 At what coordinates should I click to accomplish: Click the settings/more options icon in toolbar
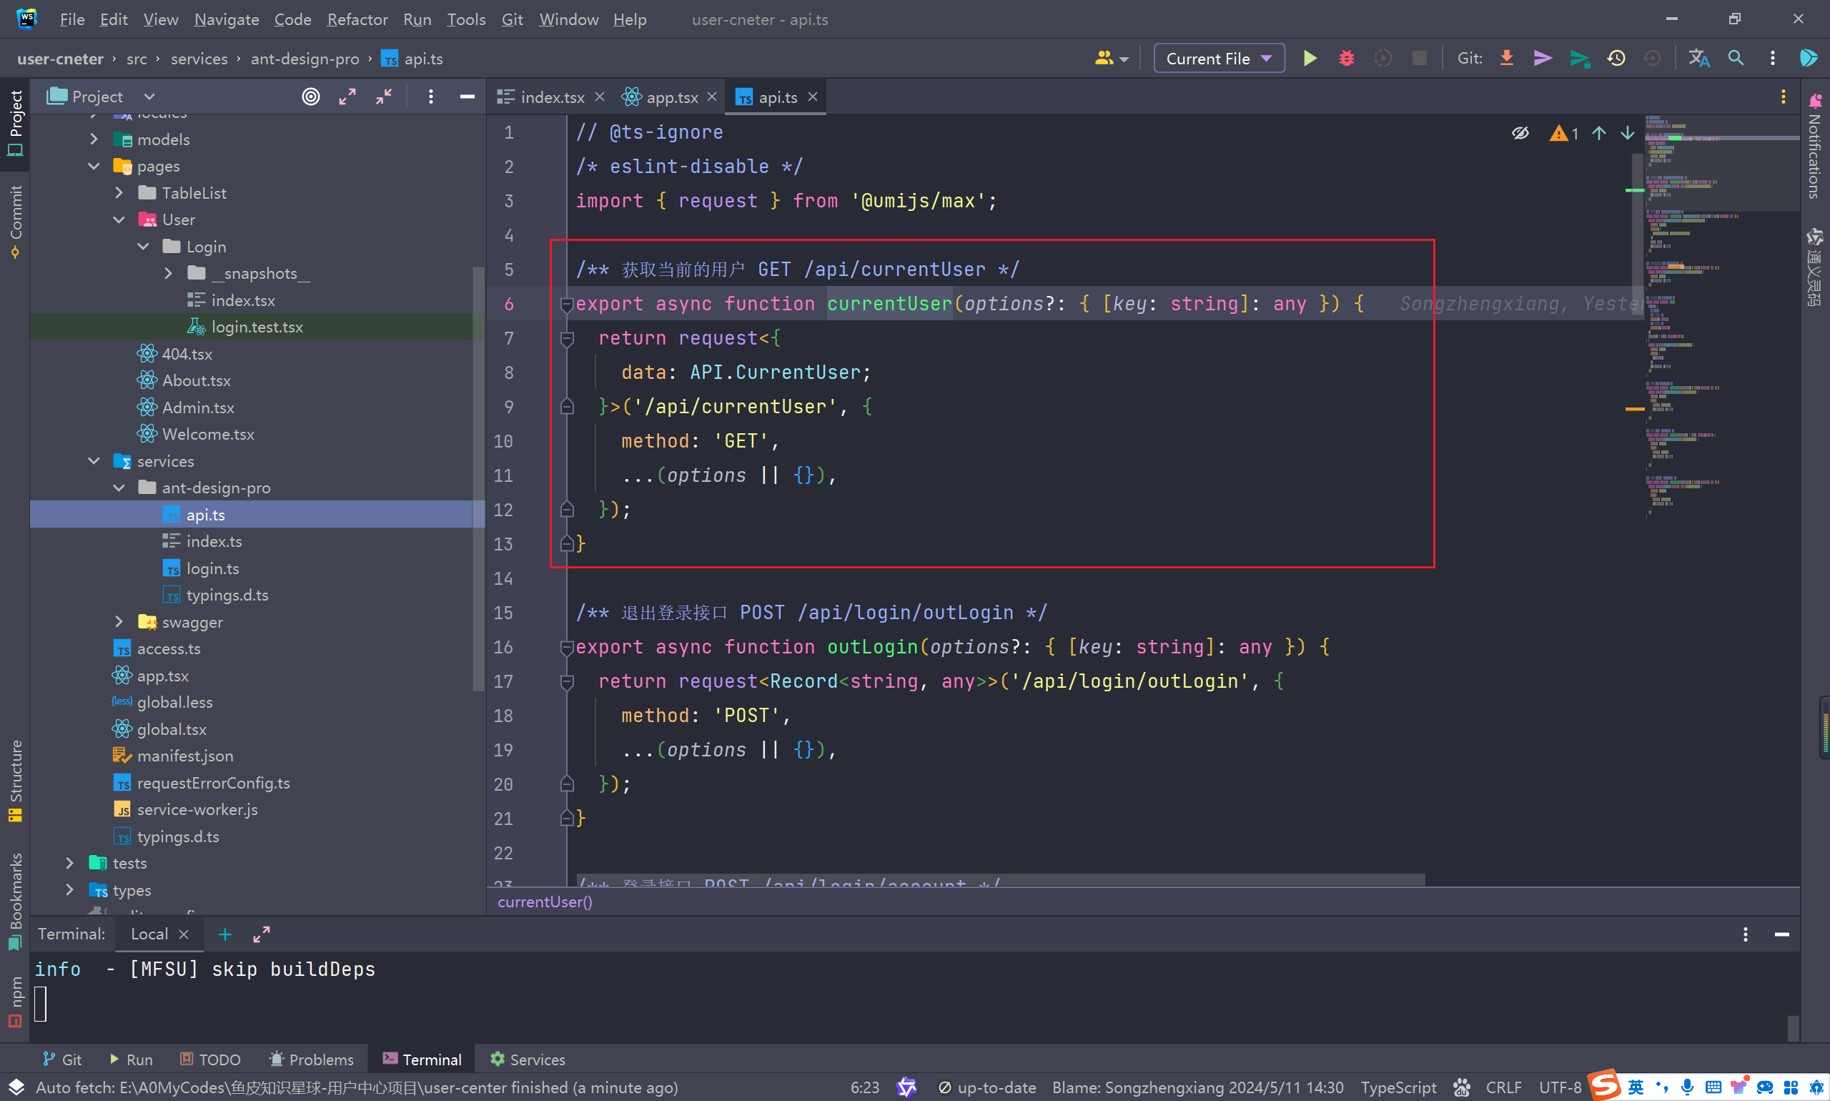[1773, 57]
